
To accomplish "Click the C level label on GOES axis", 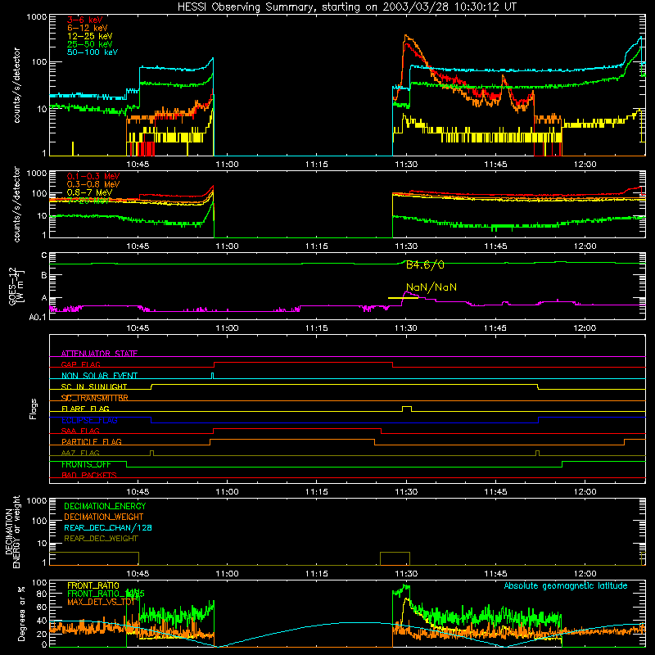I will click(x=44, y=255).
